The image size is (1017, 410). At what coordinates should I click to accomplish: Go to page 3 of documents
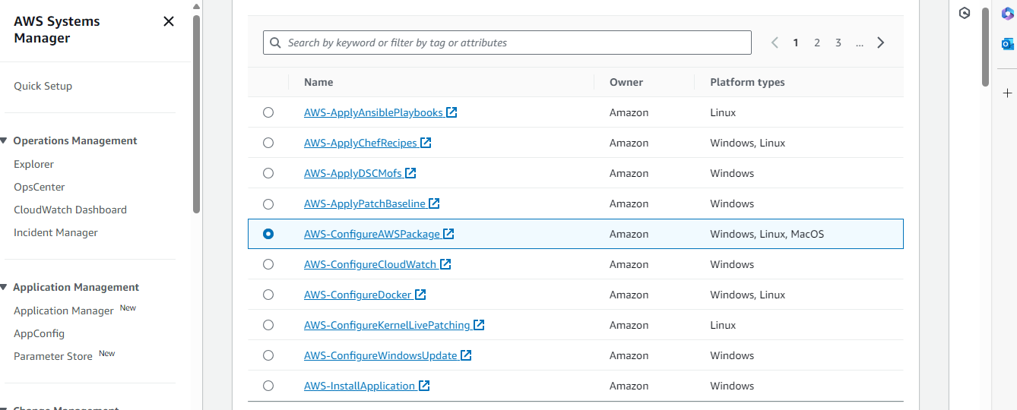pos(838,43)
